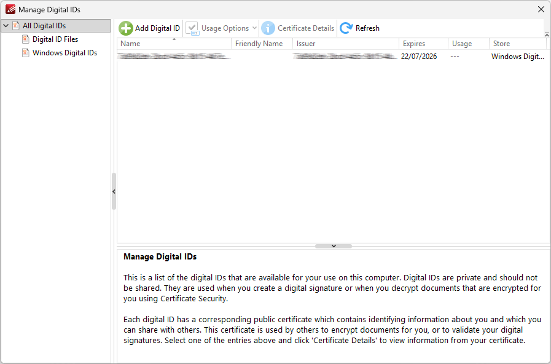The image size is (551, 364).
Task: Sort by the Expires column header
Action: [x=423, y=44]
